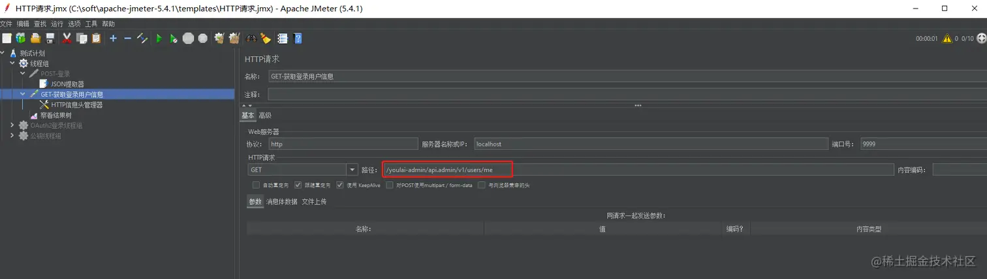This screenshot has height=279, width=987.
Task: Click the JSON提取器 icon in the tree
Action: click(44, 84)
